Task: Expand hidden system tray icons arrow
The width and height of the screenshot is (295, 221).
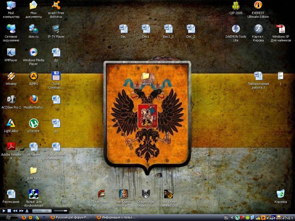Action: pyautogui.click(x=232, y=218)
